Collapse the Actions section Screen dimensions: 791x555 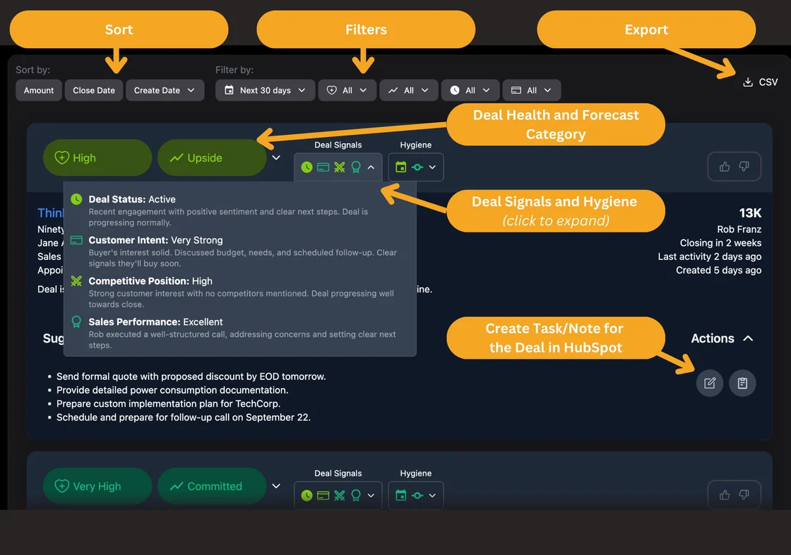click(x=748, y=339)
